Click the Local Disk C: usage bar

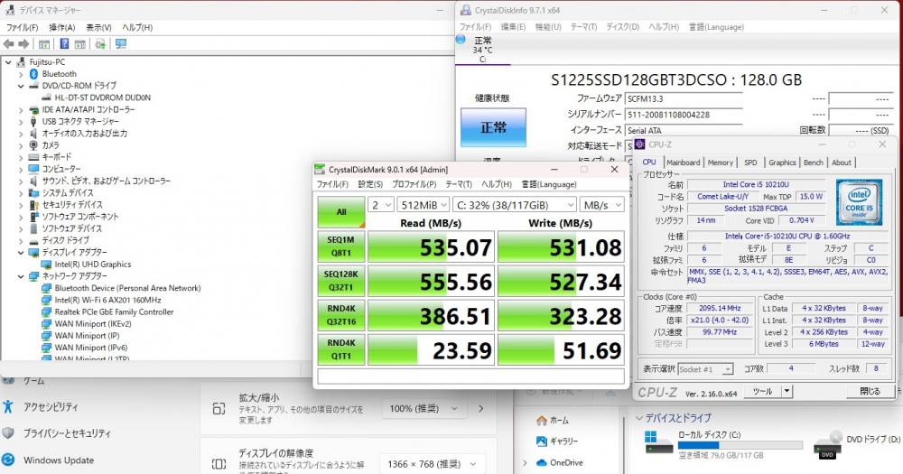(x=740, y=445)
